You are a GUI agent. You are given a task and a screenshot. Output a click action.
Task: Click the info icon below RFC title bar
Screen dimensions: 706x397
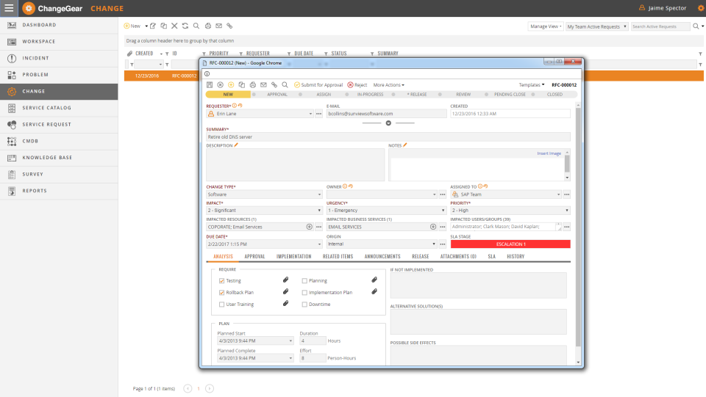(207, 73)
